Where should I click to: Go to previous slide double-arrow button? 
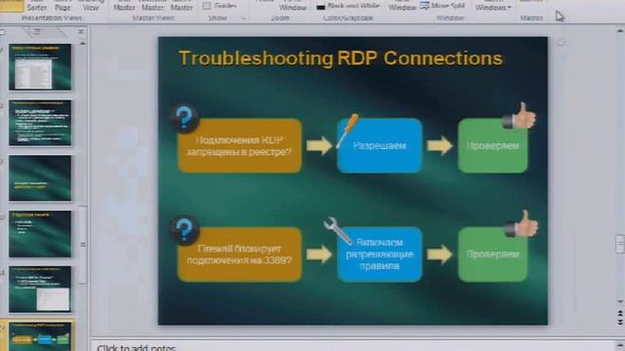[x=620, y=314]
